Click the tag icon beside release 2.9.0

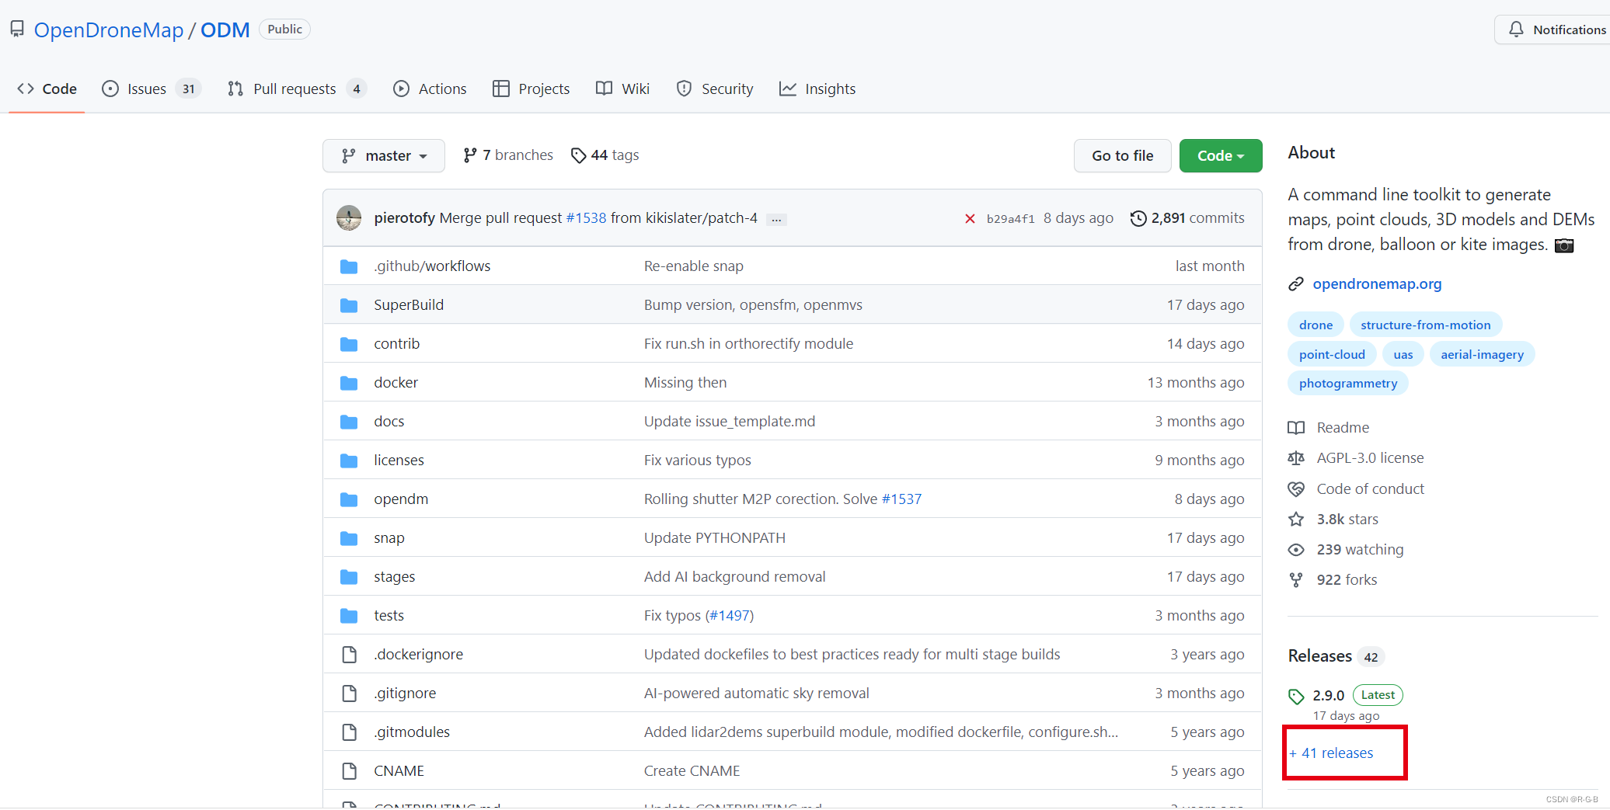pyautogui.click(x=1296, y=696)
